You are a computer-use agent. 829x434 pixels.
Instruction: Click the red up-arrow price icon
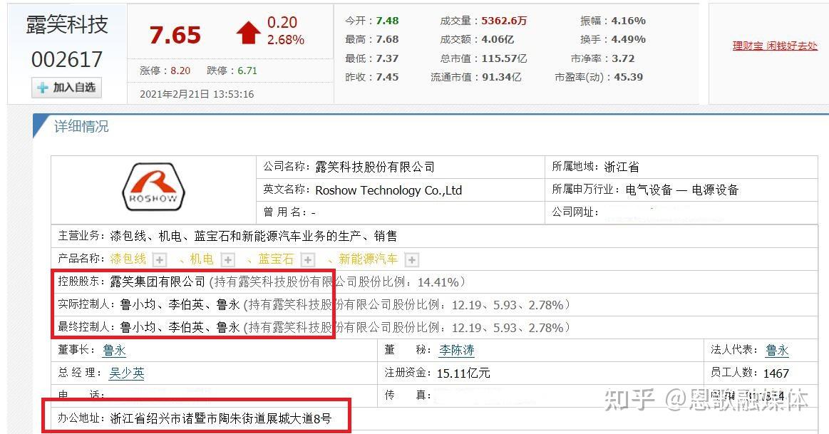[248, 33]
